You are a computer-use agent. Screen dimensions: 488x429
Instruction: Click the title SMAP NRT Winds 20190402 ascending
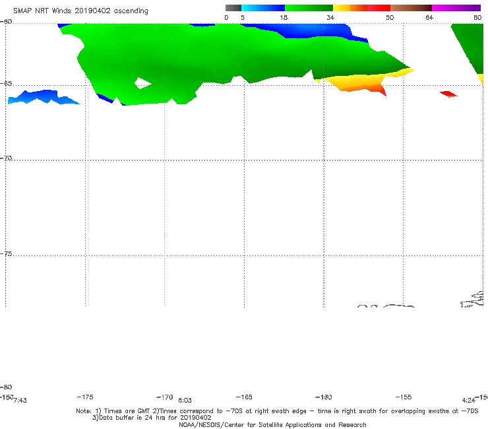pos(80,11)
